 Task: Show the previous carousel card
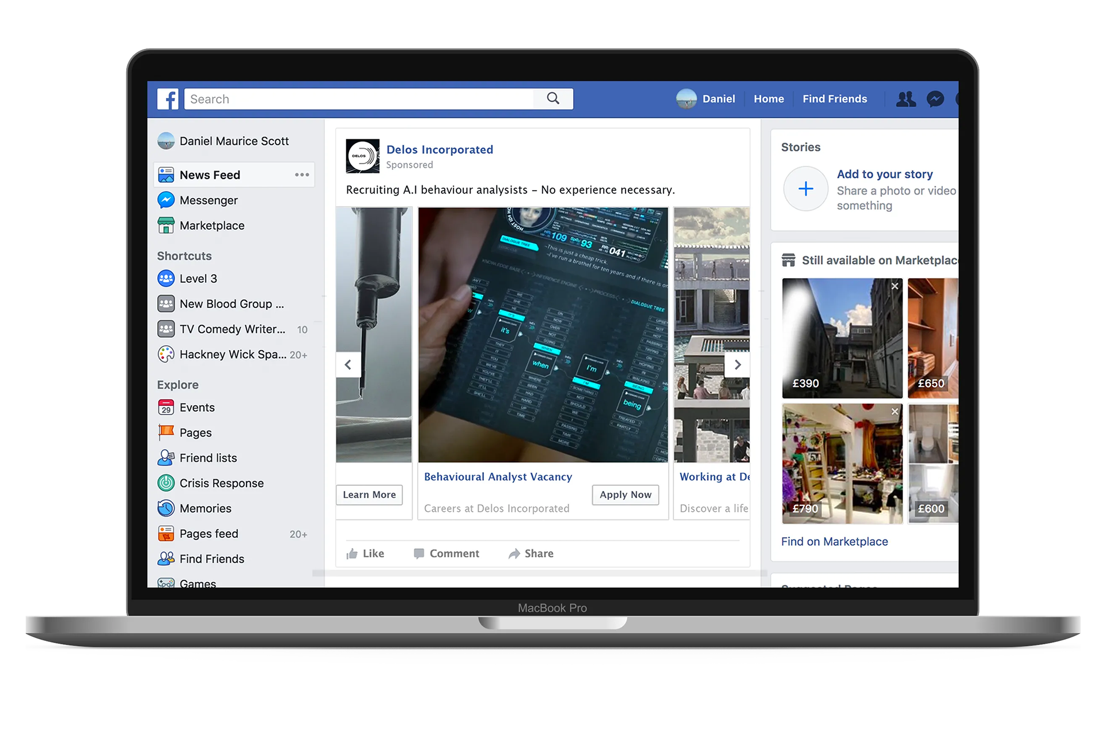348,364
